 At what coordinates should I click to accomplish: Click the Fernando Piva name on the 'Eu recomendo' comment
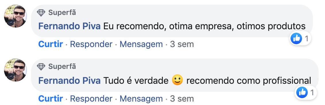click(69, 26)
